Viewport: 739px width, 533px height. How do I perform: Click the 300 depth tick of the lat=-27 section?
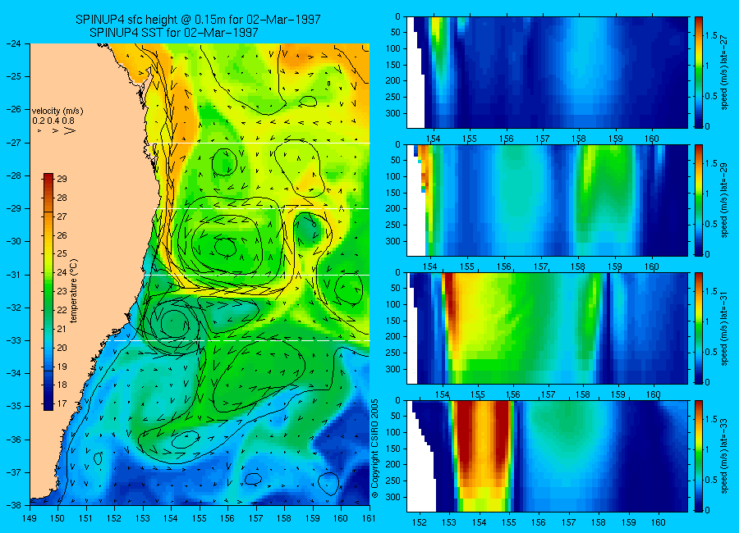(393, 113)
